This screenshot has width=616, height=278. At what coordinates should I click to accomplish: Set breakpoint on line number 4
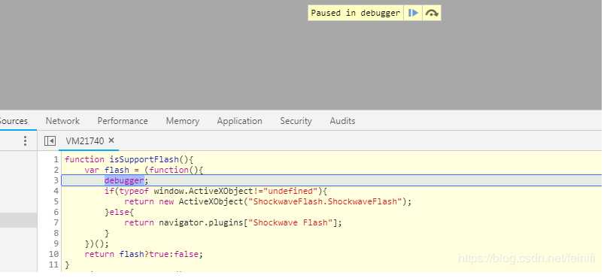point(56,192)
